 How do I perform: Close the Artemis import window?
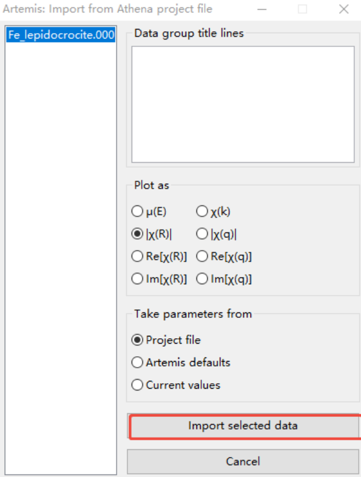tap(344, 10)
